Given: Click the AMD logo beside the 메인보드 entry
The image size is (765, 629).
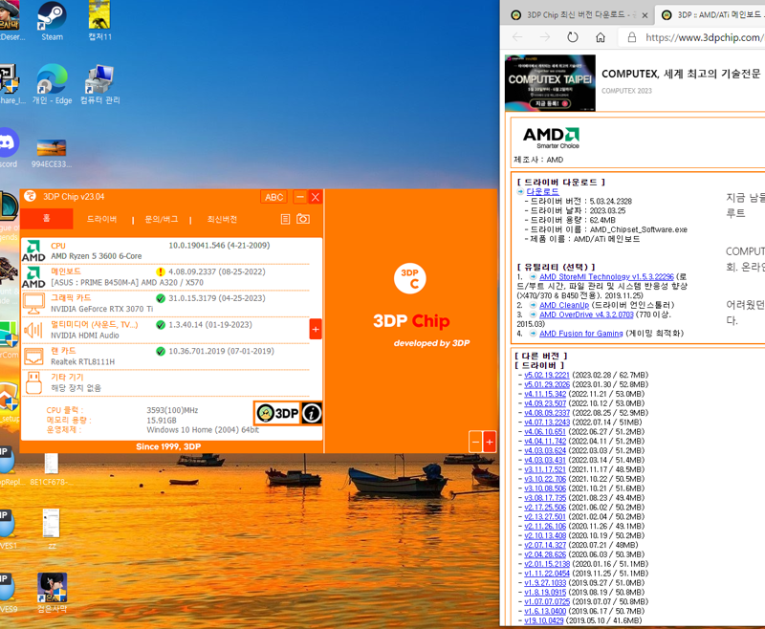Looking at the screenshot, I should [33, 277].
